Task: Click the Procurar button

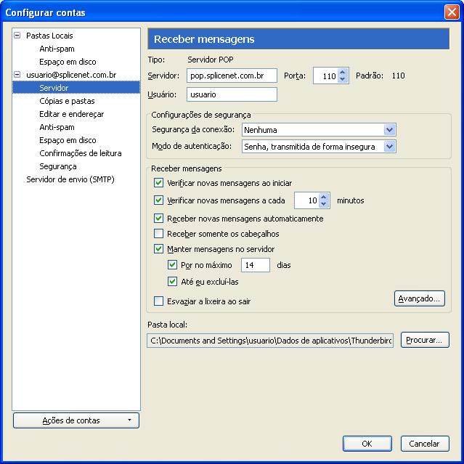Action: click(x=425, y=340)
